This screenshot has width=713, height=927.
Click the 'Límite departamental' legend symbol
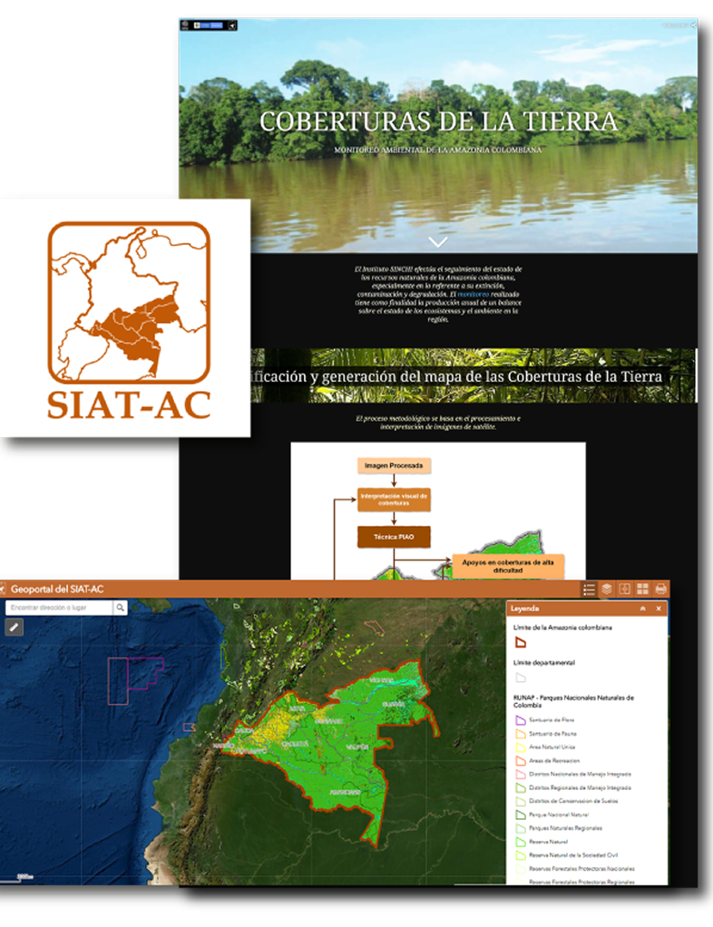521,678
